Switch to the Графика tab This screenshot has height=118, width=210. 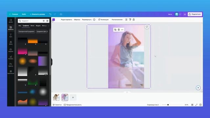[x=26, y=26]
